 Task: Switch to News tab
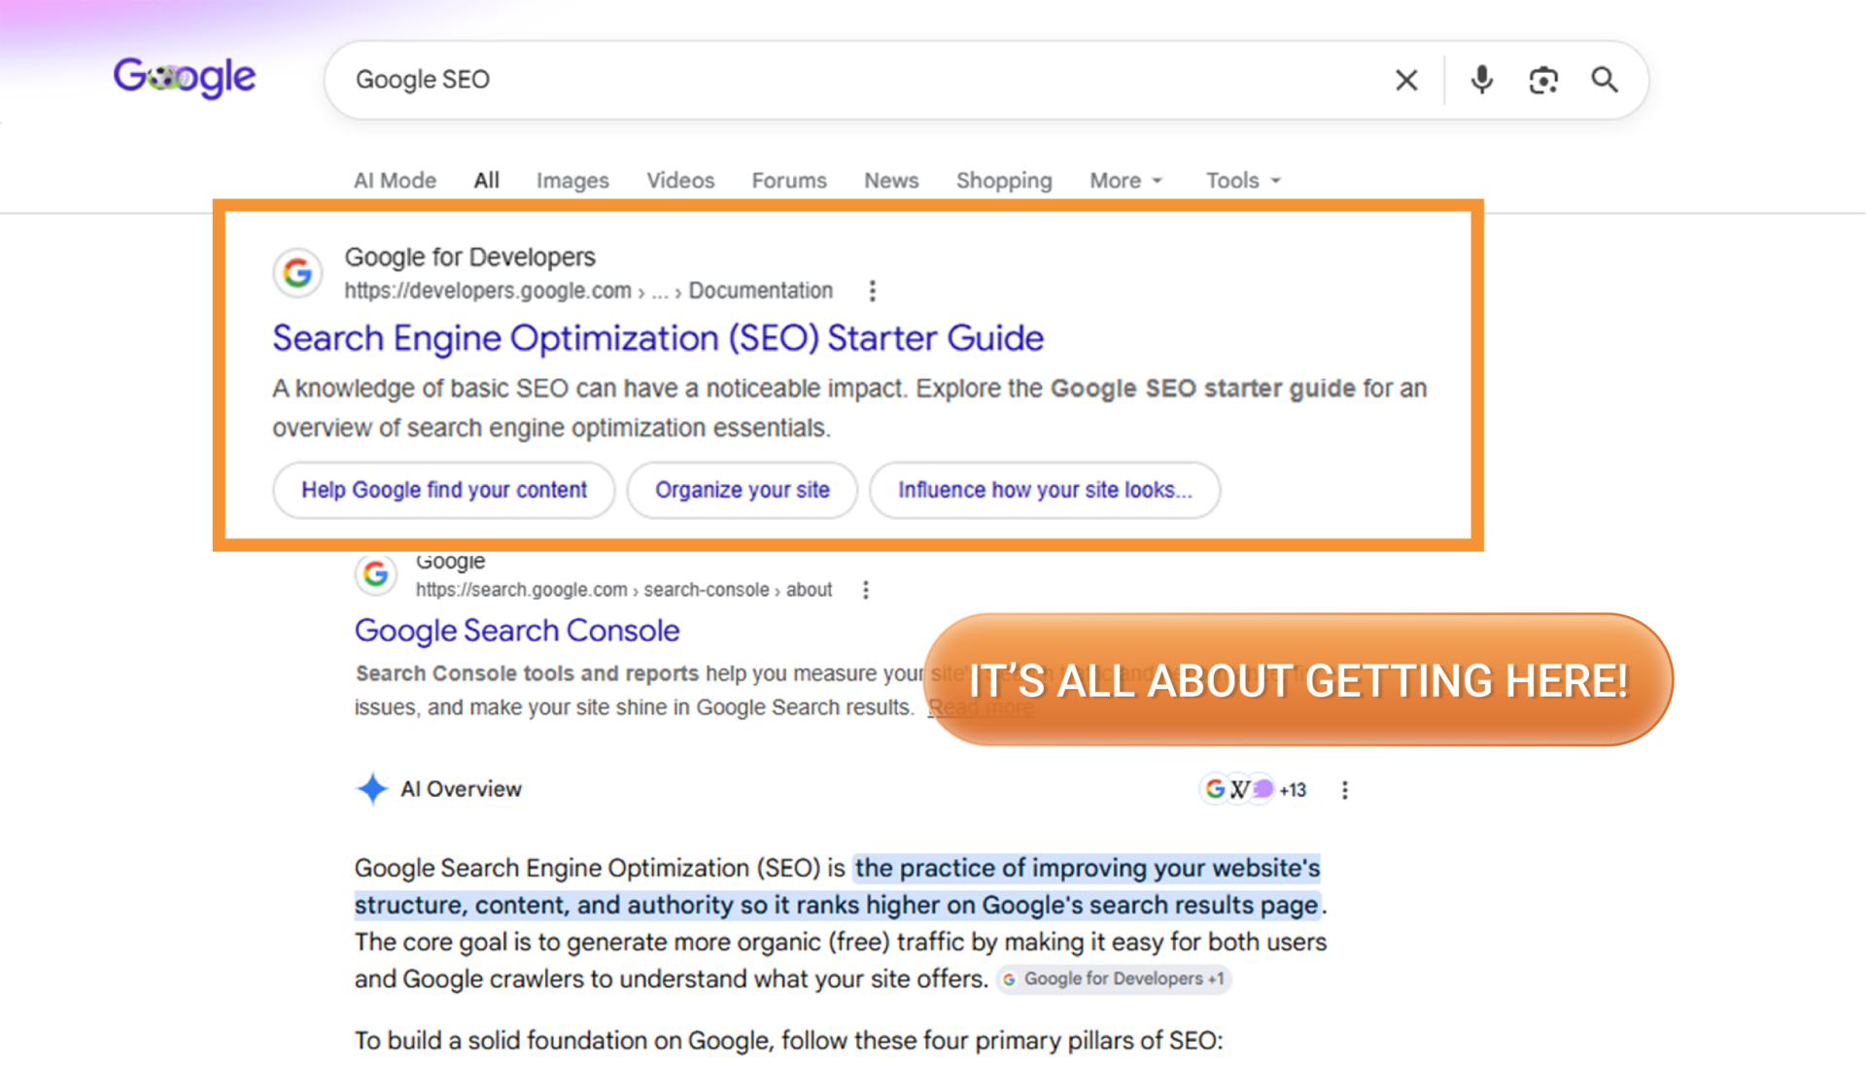click(x=891, y=181)
